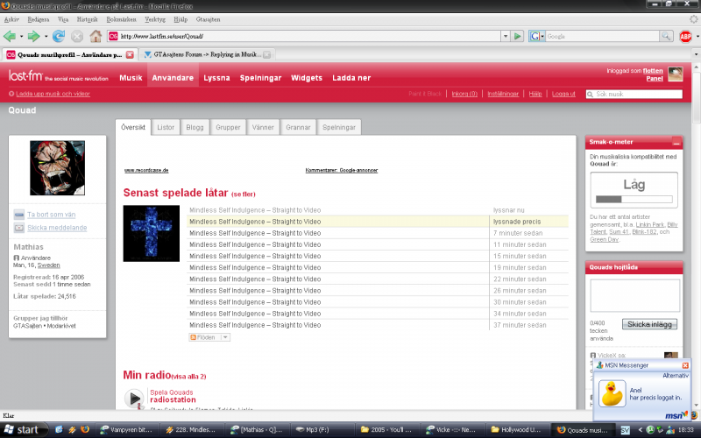Viewport: 701px width, 438px height.
Task: Collapse the Smak-o-meter panel
Action: [676, 142]
